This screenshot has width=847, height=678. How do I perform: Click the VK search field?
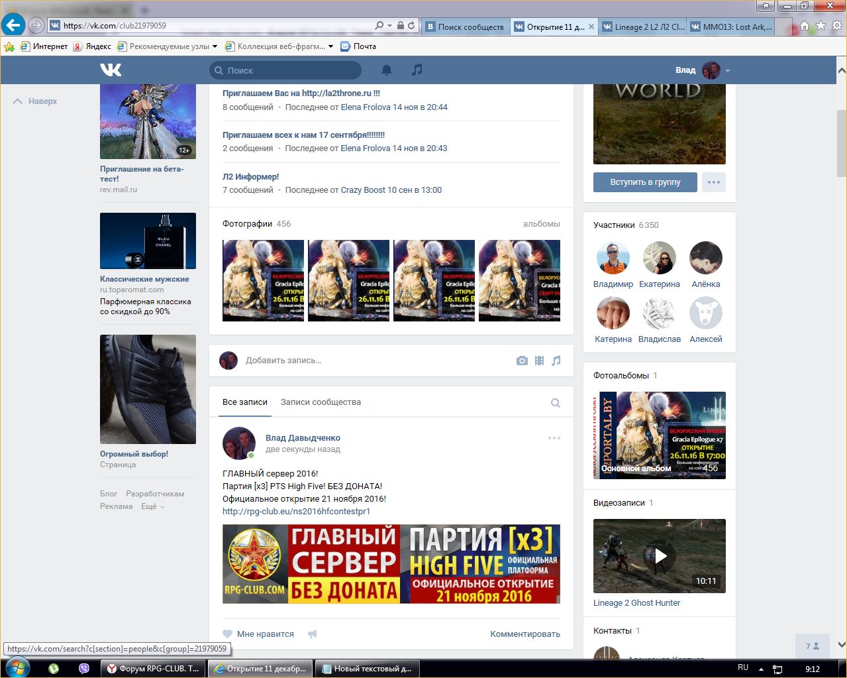pyautogui.click(x=285, y=70)
